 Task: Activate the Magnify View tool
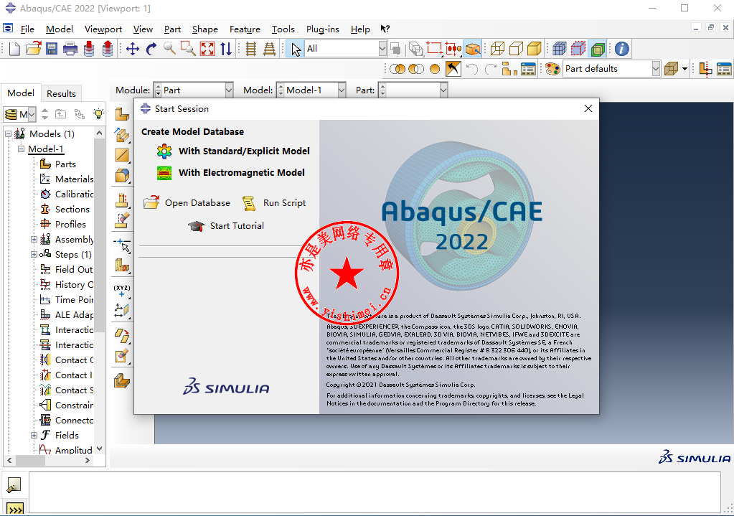click(169, 49)
